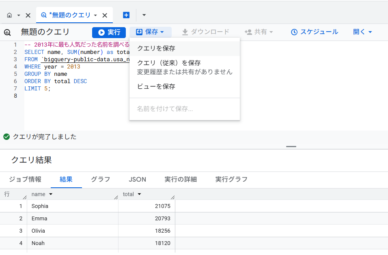The width and height of the screenshot is (388, 255).
Task: Place cursor on GROUP BY name line
Action: pos(46,74)
